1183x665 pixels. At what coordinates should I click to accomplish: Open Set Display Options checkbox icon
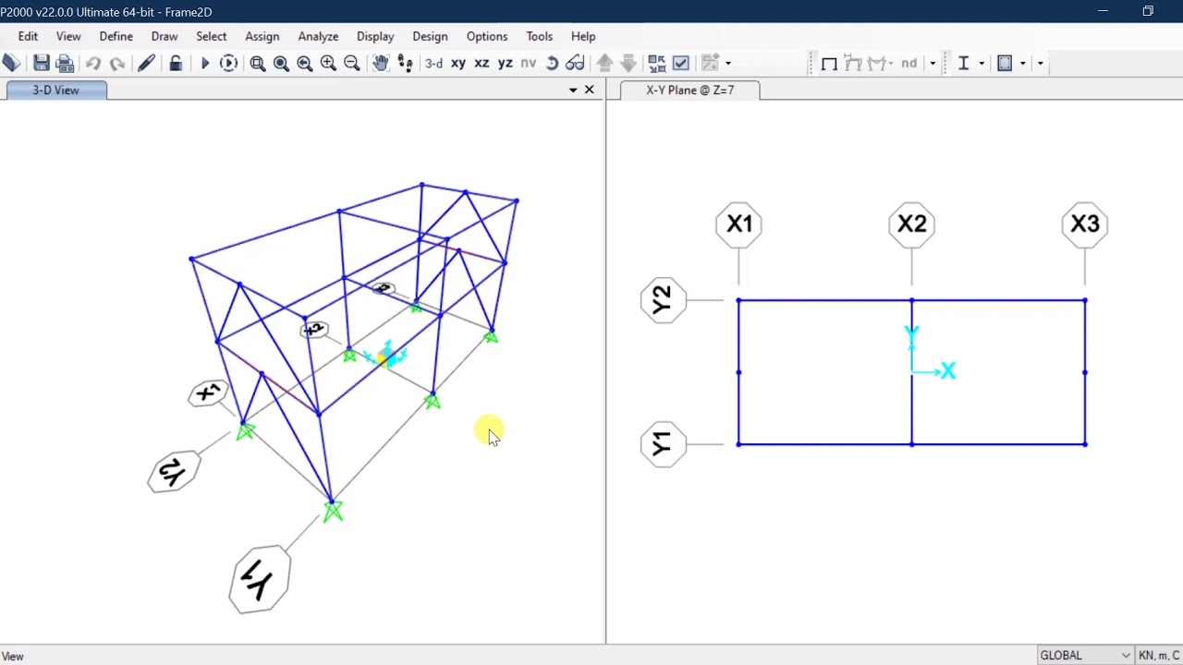click(x=681, y=63)
